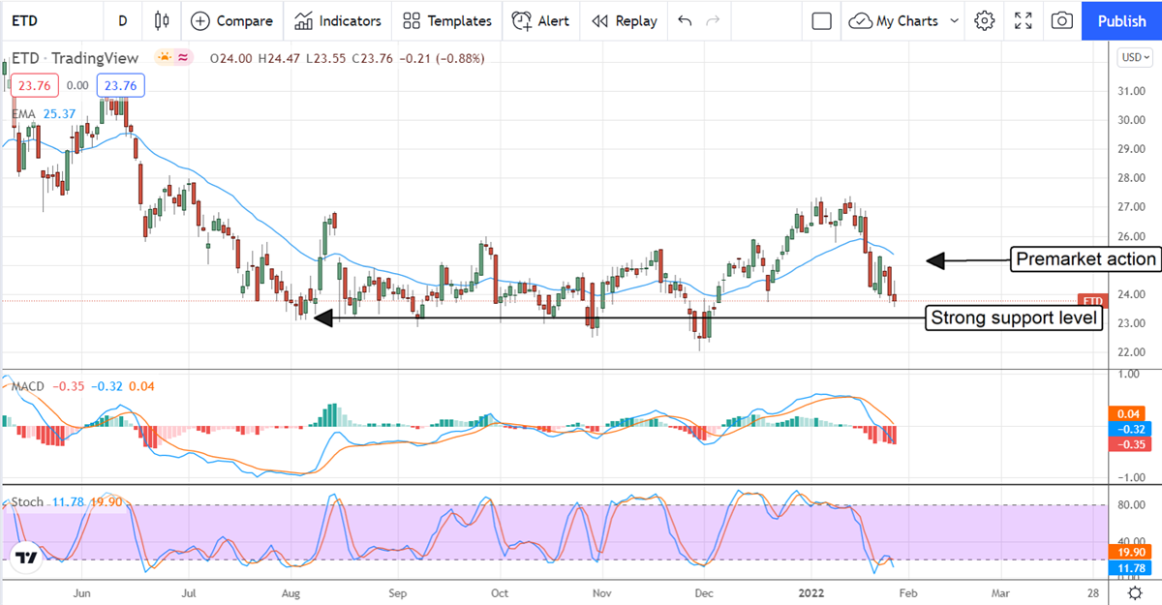Click the ETD symbol search field
This screenshot has height=605, width=1162.
click(39, 20)
